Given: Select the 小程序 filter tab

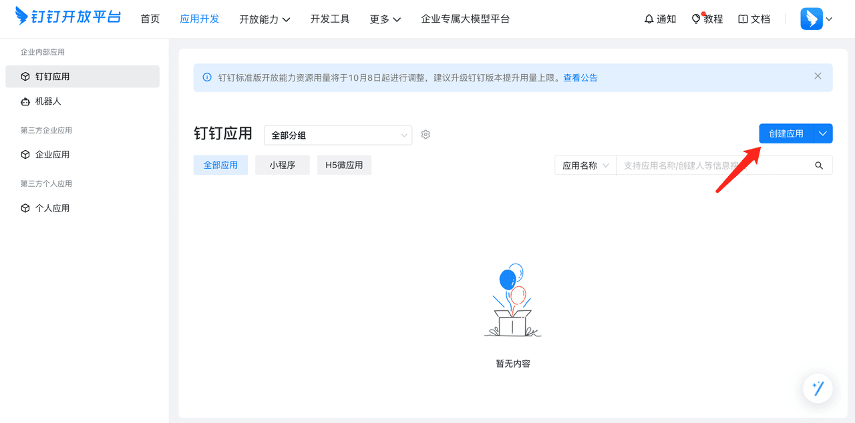Looking at the screenshot, I should [x=283, y=165].
